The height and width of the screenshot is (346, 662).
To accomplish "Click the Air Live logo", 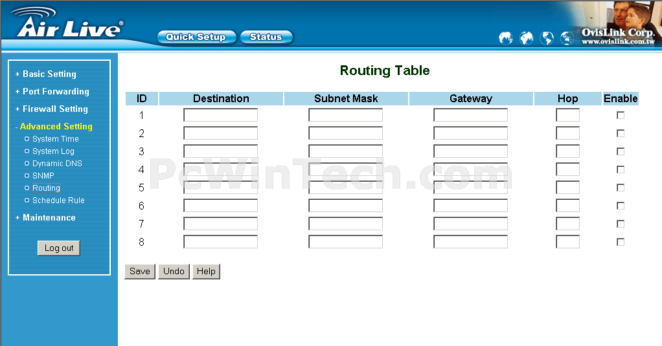I will [x=67, y=23].
